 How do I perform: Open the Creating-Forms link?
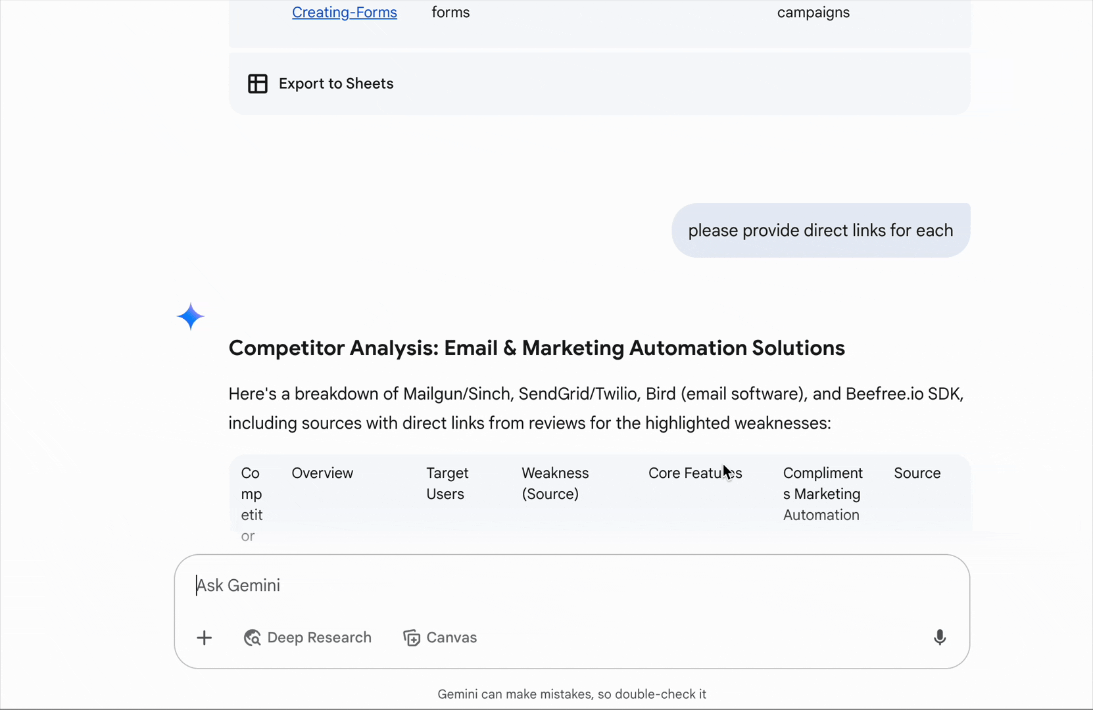pyautogui.click(x=344, y=12)
